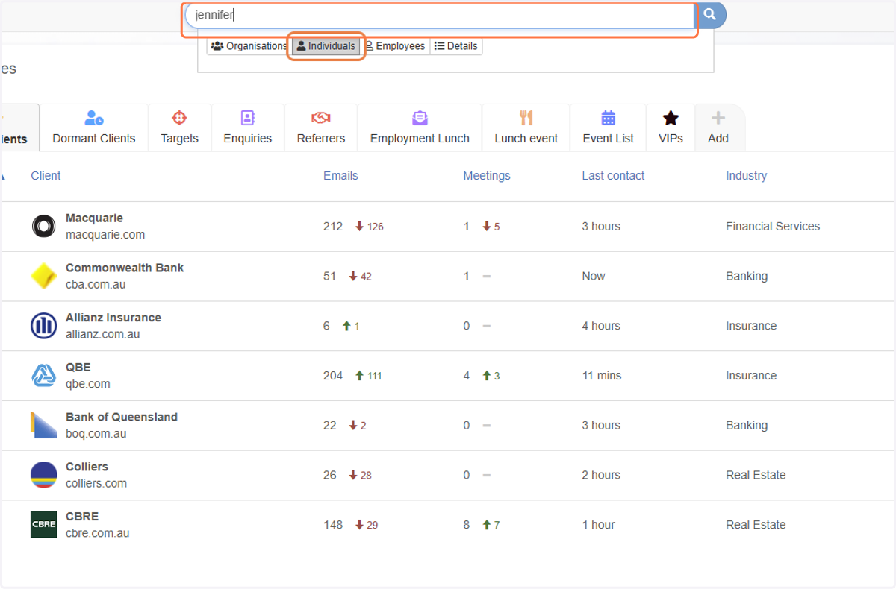Image resolution: width=896 pixels, height=589 pixels.
Task: Click the Bank of Queensland logo
Action: click(43, 426)
